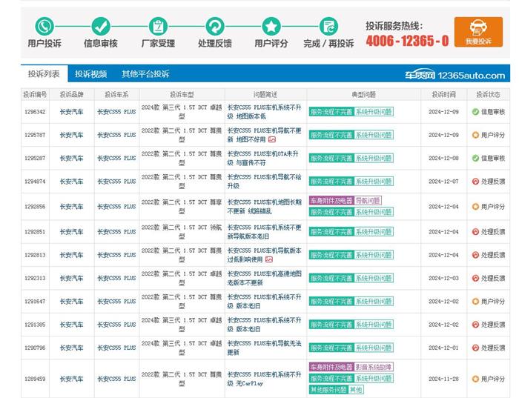Open complaint 长安CS55 PLUS车机导航无法更新
This screenshot has height=398, width=519.
[264, 348]
